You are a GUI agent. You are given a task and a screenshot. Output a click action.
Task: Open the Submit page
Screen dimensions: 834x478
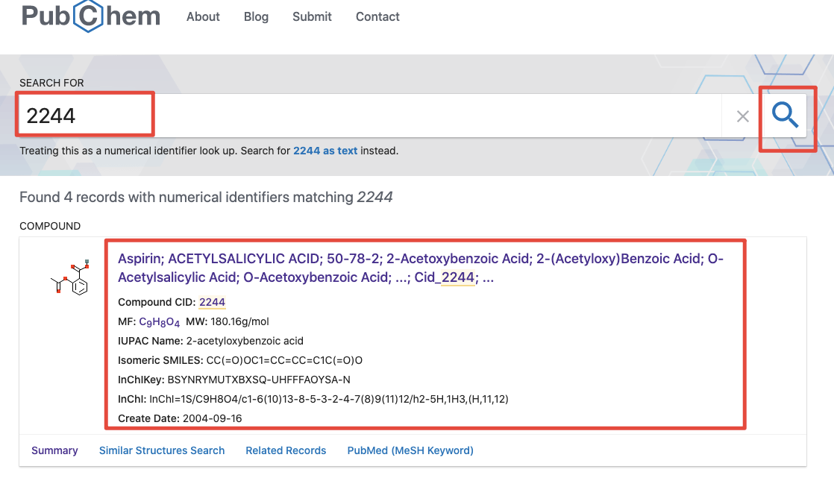(x=312, y=16)
